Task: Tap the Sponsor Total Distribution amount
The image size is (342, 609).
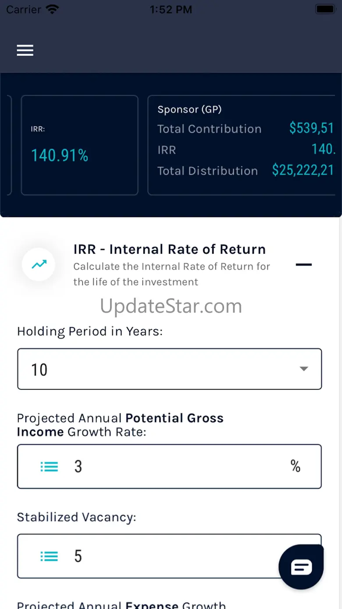Action: (303, 170)
